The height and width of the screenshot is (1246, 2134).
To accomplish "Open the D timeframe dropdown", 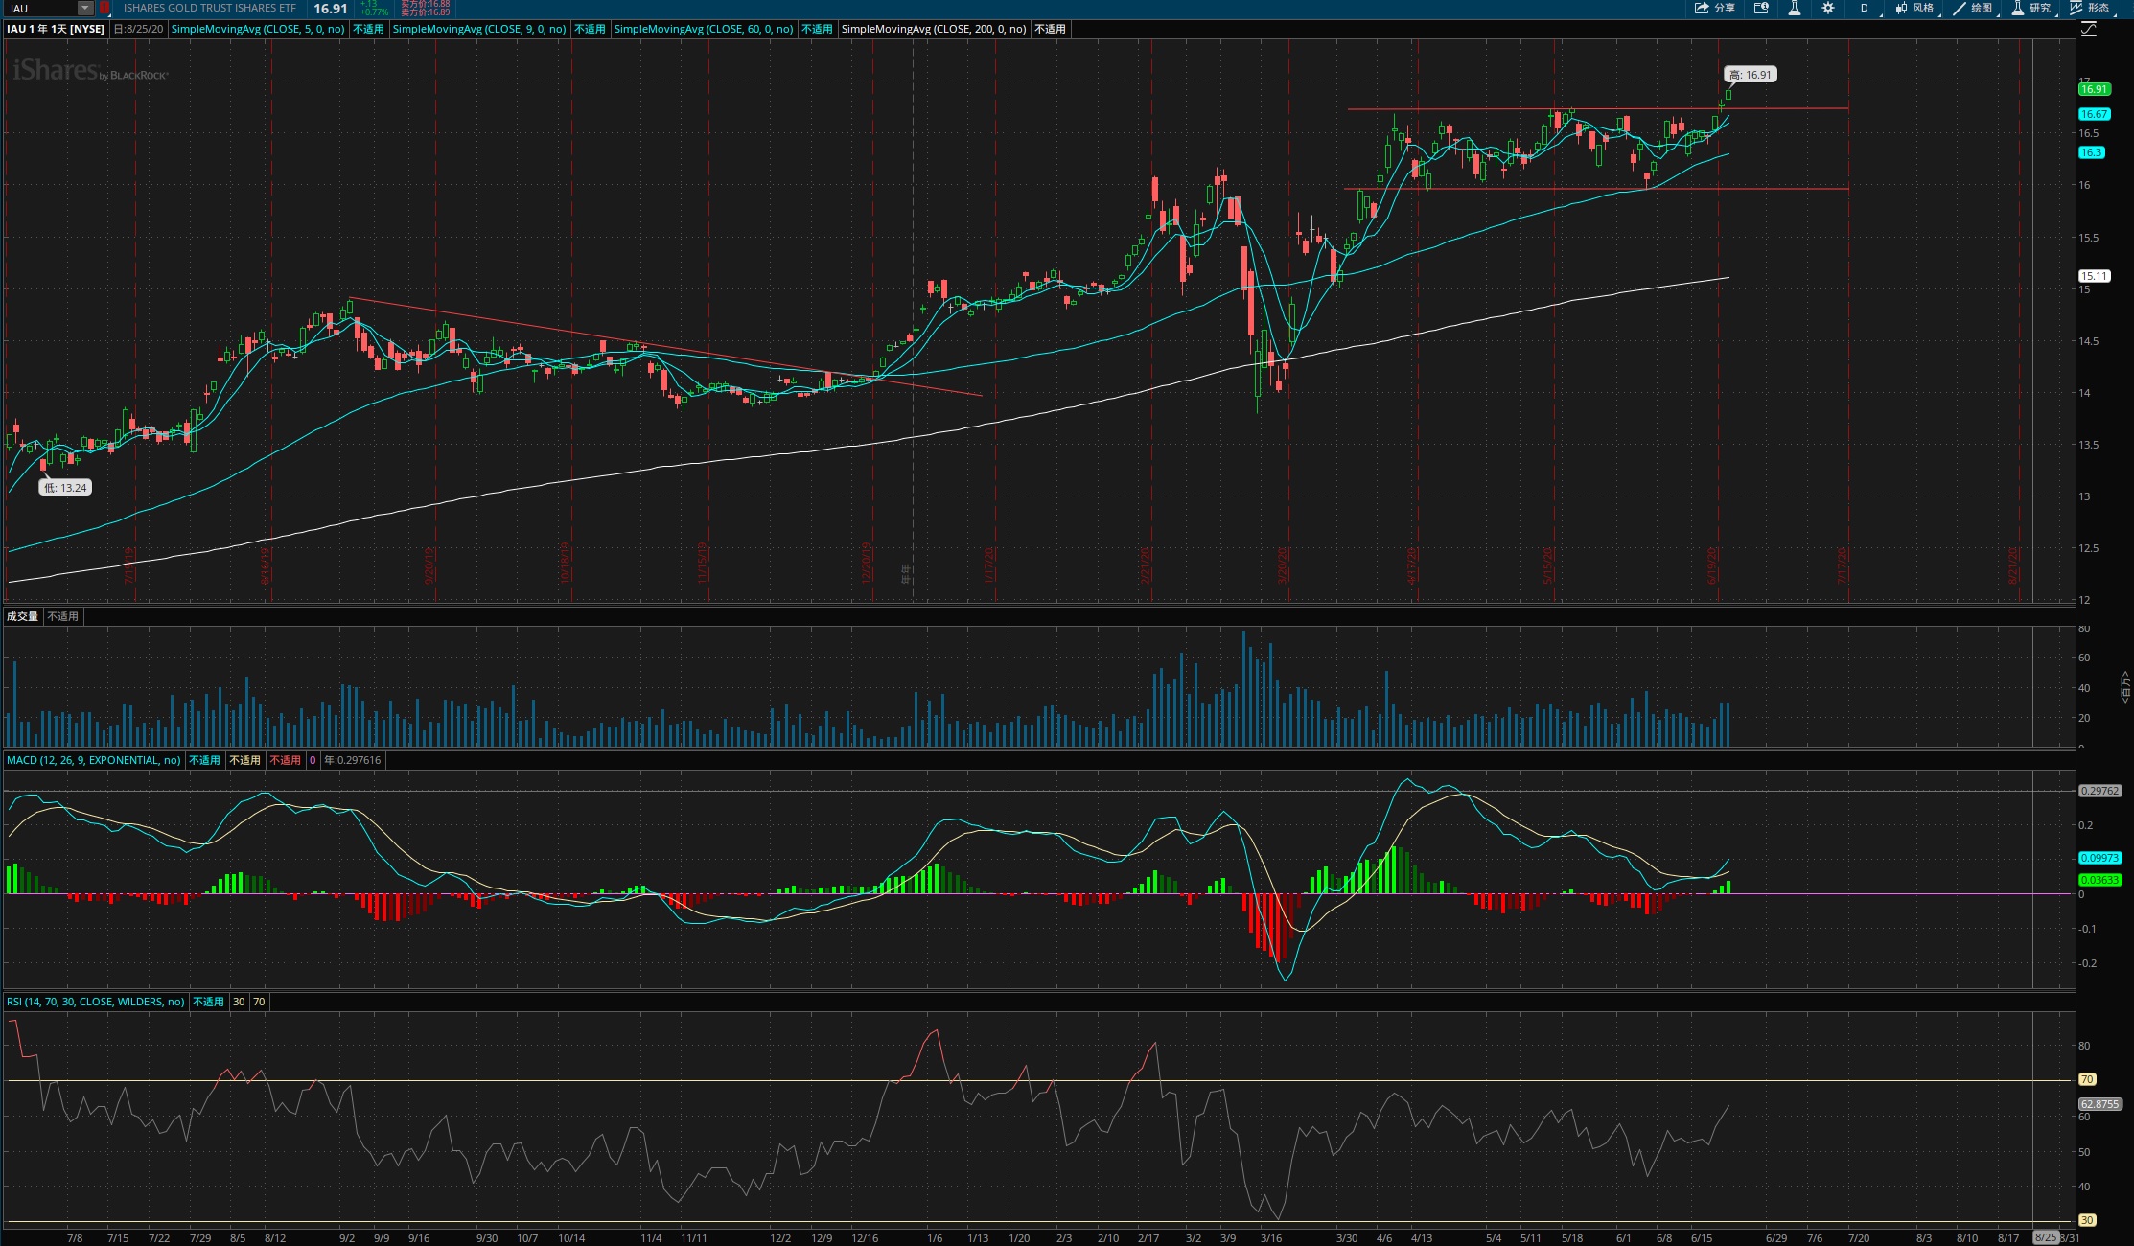I will (x=1866, y=8).
